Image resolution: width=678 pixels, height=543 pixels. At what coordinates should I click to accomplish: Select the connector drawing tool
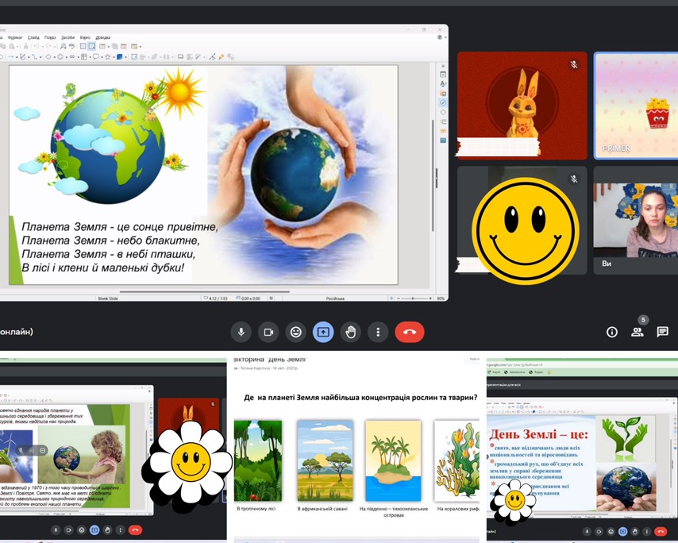[35, 56]
